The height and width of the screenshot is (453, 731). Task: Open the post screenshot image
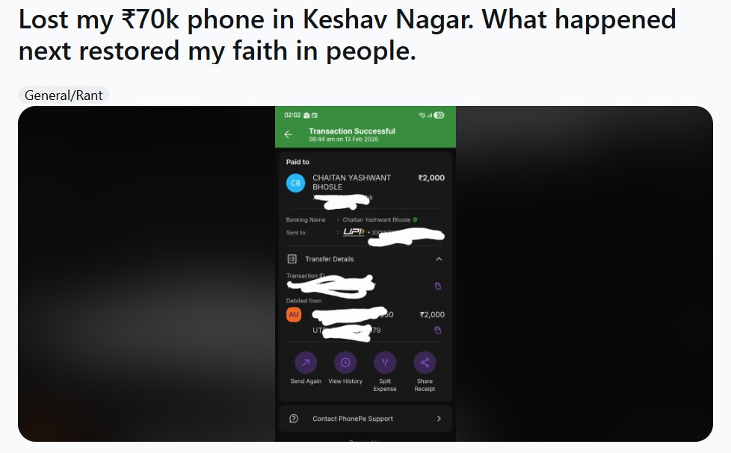click(365, 274)
